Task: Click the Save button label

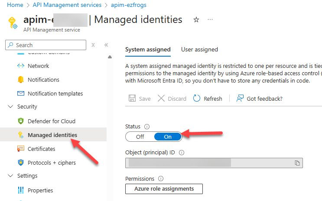Action: pyautogui.click(x=145, y=99)
